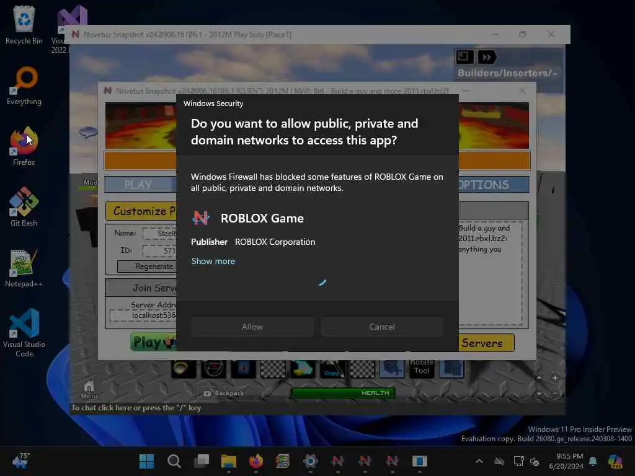635x476 pixels.
Task: Toggle the fullscreen icon in game window
Action: coord(464,57)
